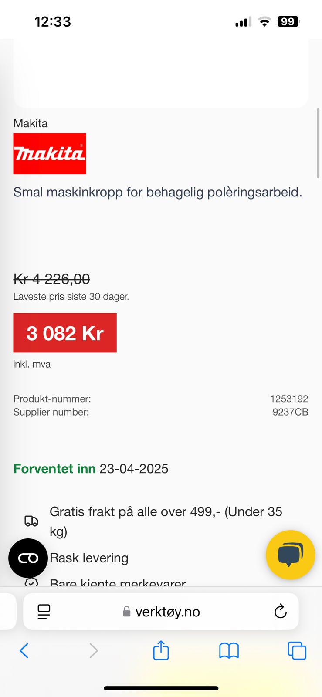This screenshot has height=697, width=322.
Task: Open the page reader menu icon
Action: click(x=44, y=612)
